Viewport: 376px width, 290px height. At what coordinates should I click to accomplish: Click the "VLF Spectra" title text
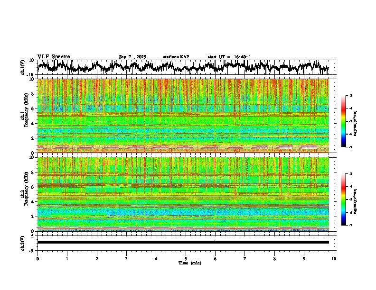54,57
